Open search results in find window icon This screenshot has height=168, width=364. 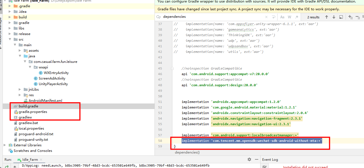(x=341, y=17)
